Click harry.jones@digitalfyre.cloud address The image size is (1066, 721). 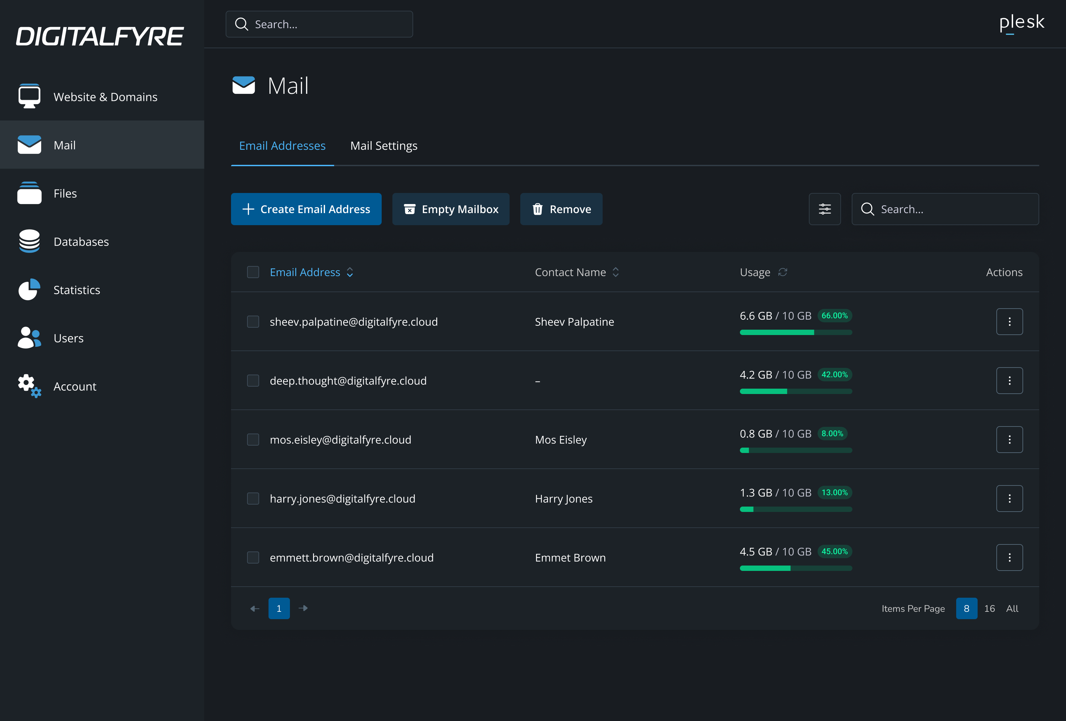(x=342, y=499)
